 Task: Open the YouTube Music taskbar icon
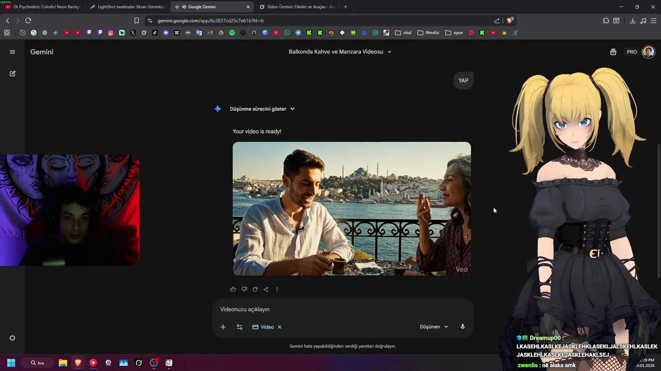click(93, 363)
